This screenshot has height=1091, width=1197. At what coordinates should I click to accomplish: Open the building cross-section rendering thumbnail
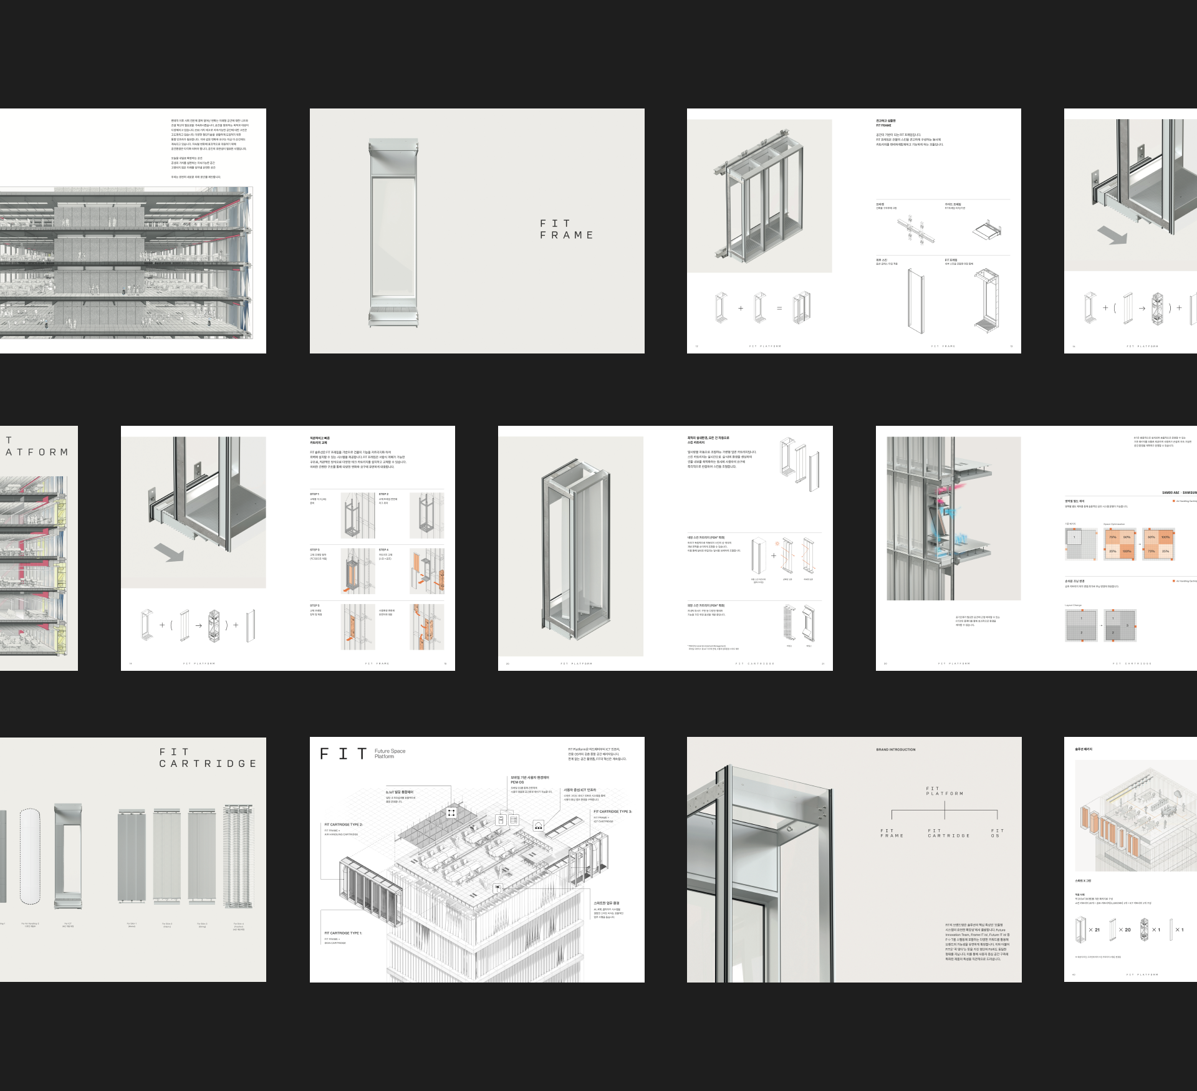(x=127, y=262)
